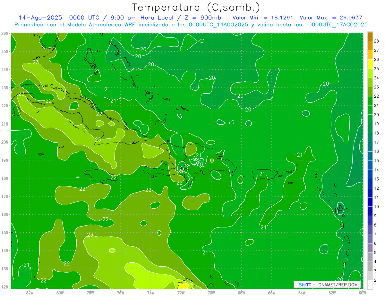Click the yellow colorbar swatch between 25 and 26
Screen dimensions: 385x297
tap(370, 64)
